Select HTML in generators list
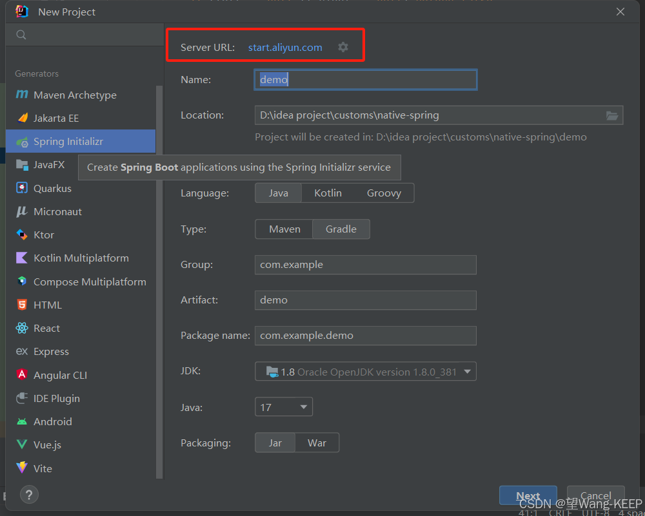Viewport: 645px width, 516px height. [x=81, y=305]
